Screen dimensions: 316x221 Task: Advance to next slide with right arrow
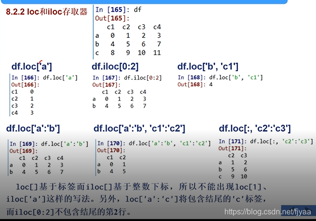point(308,210)
